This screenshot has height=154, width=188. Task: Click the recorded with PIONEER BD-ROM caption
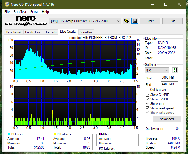click(x=100, y=38)
